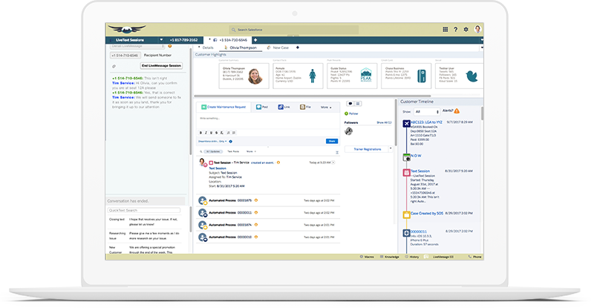Viewport: 591px width, 308px height.
Task: Open the app launcher grid icon
Action: pyautogui.click(x=445, y=30)
